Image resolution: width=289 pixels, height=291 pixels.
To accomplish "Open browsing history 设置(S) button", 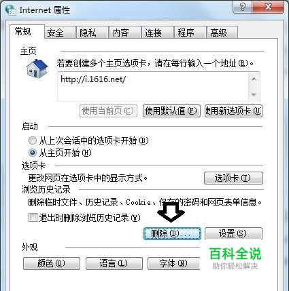I will pos(233,233).
